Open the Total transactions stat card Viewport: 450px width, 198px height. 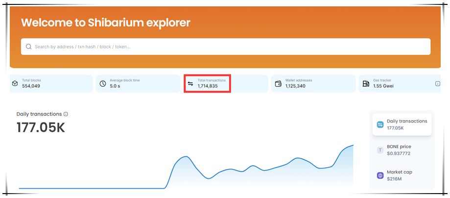[x=226, y=84]
